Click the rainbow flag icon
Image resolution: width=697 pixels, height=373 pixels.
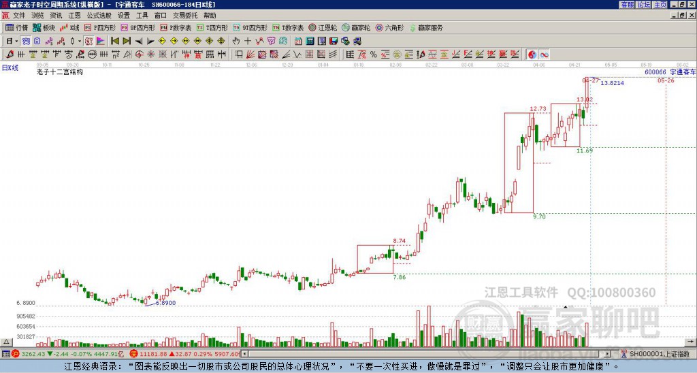click(x=101, y=42)
